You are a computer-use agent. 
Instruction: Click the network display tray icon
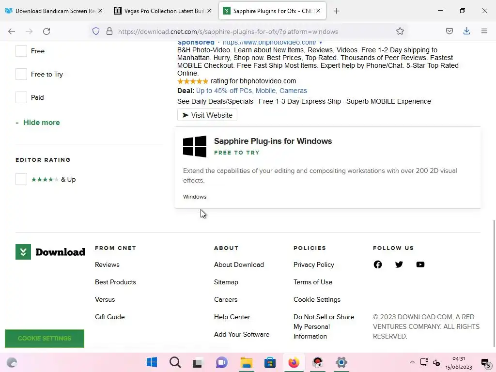click(424, 362)
